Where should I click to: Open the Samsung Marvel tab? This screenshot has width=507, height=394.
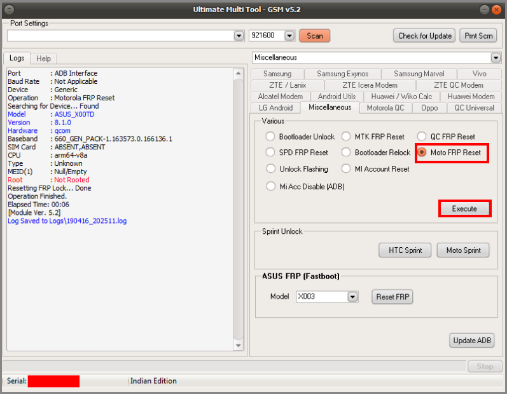pos(419,74)
